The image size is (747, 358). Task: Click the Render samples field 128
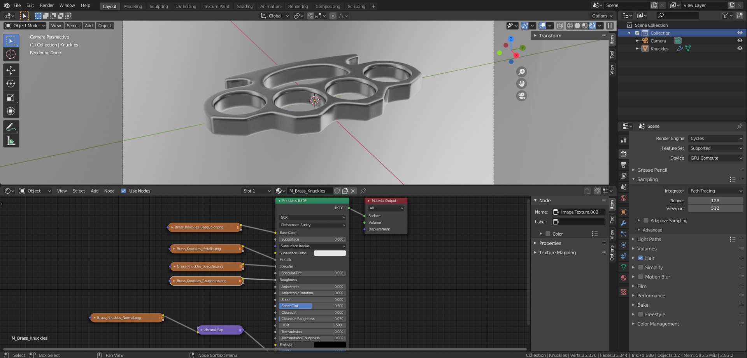pos(715,201)
